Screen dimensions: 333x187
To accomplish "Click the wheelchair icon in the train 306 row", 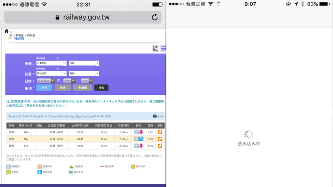I will (141, 139).
